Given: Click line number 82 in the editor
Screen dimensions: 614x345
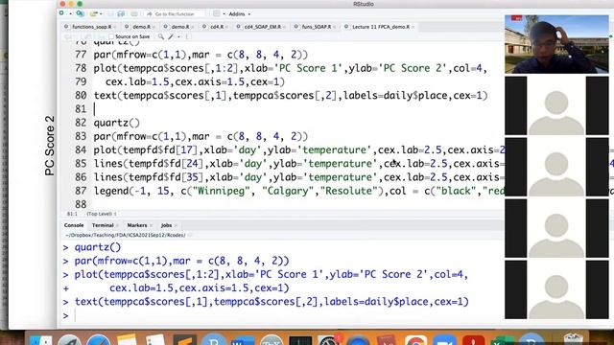Looking at the screenshot, I should point(81,123).
